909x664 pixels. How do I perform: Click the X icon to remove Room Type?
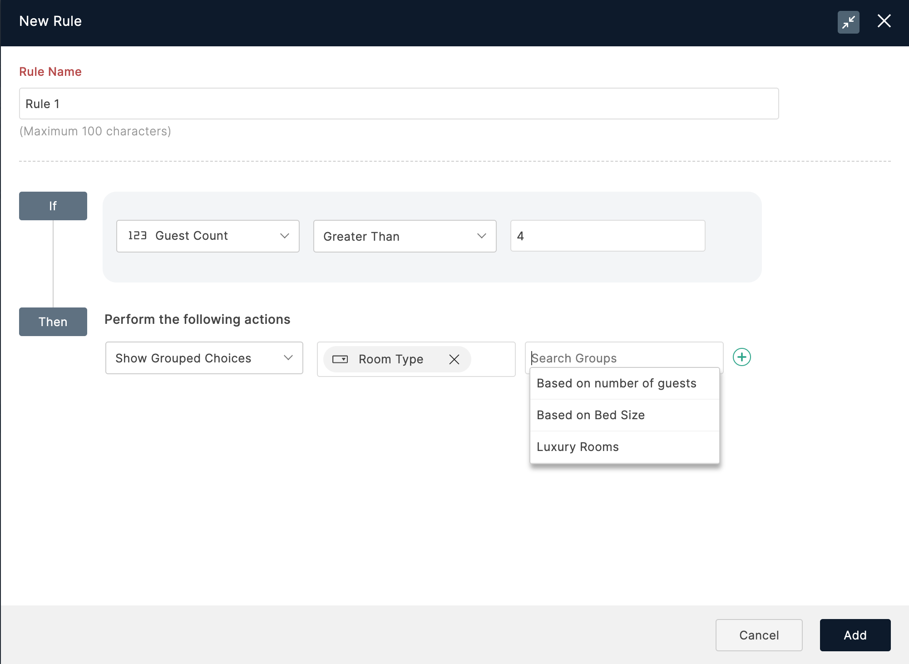pos(454,360)
